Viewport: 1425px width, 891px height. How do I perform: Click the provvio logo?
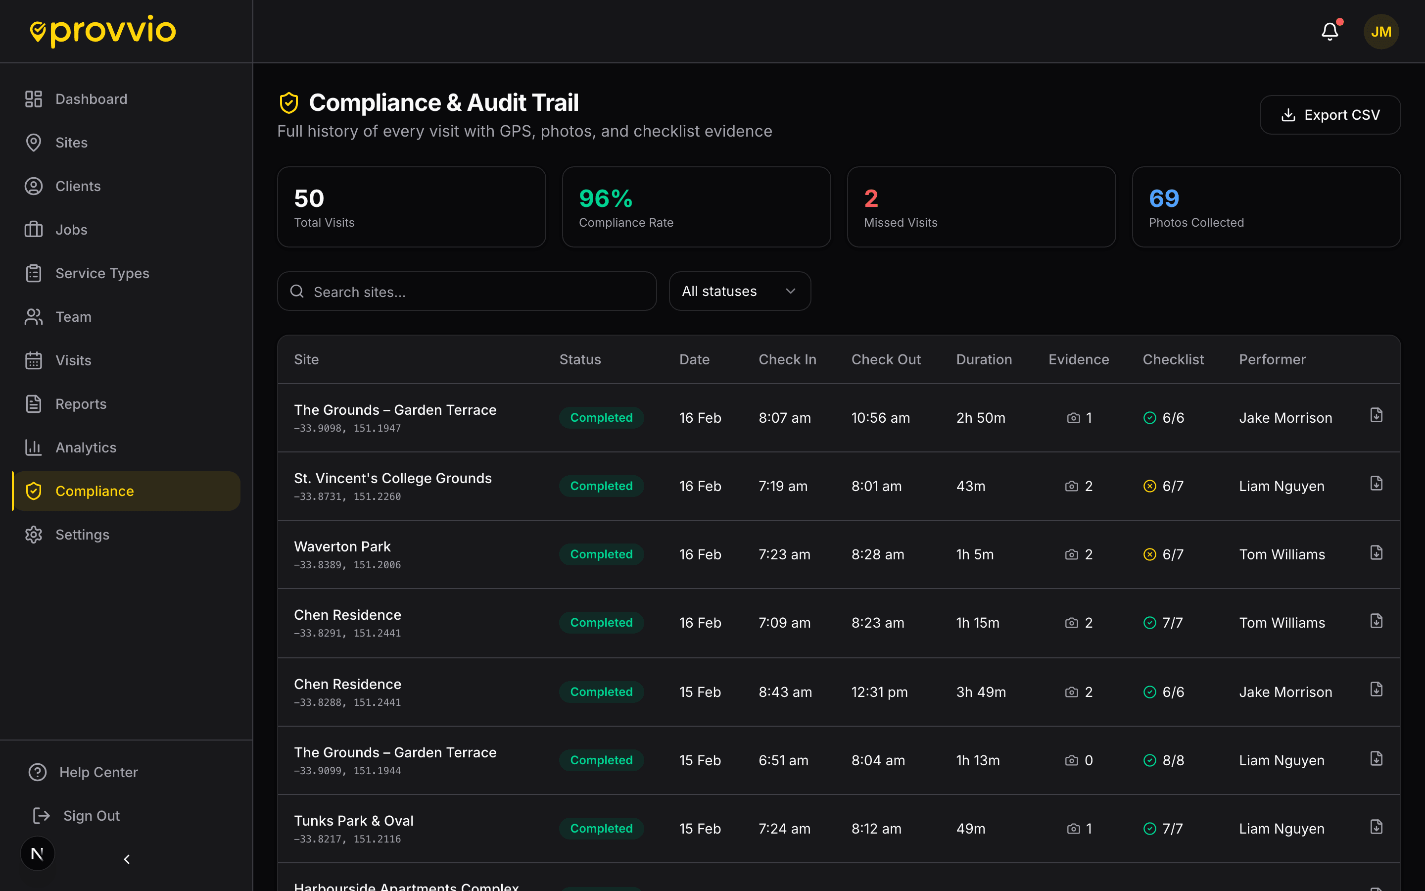coord(102,30)
